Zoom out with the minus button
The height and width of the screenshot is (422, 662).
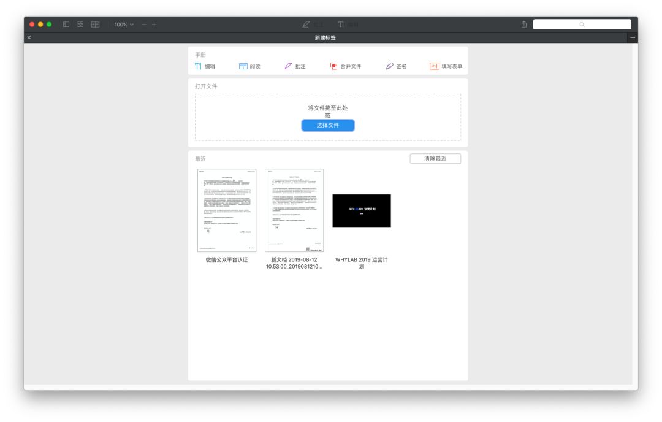(x=145, y=25)
